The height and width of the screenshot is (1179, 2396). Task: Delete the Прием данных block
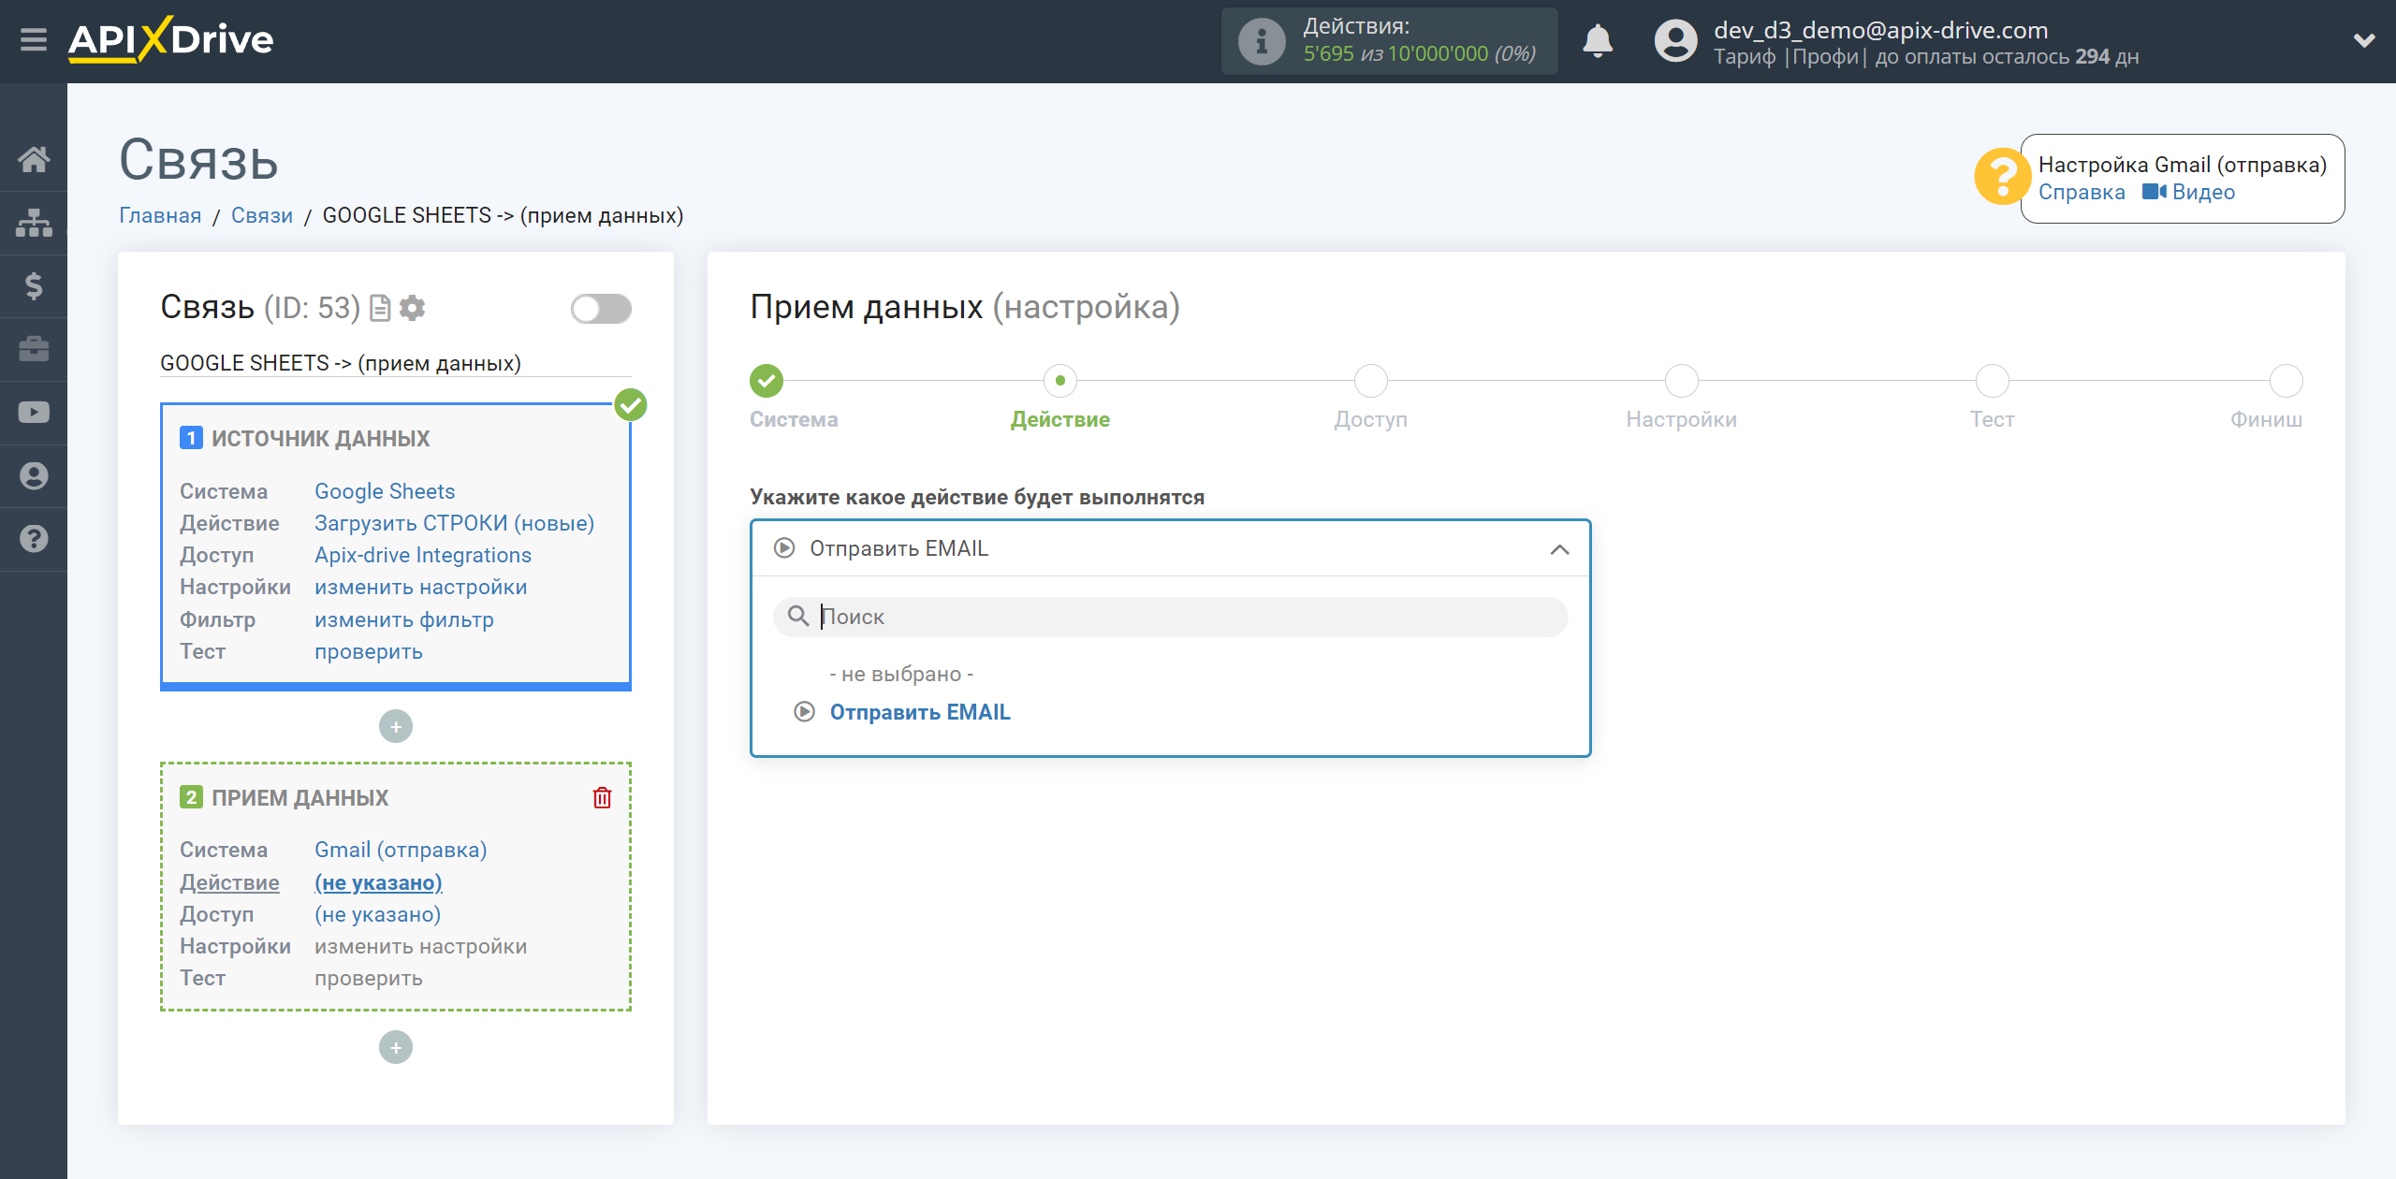tap(602, 798)
